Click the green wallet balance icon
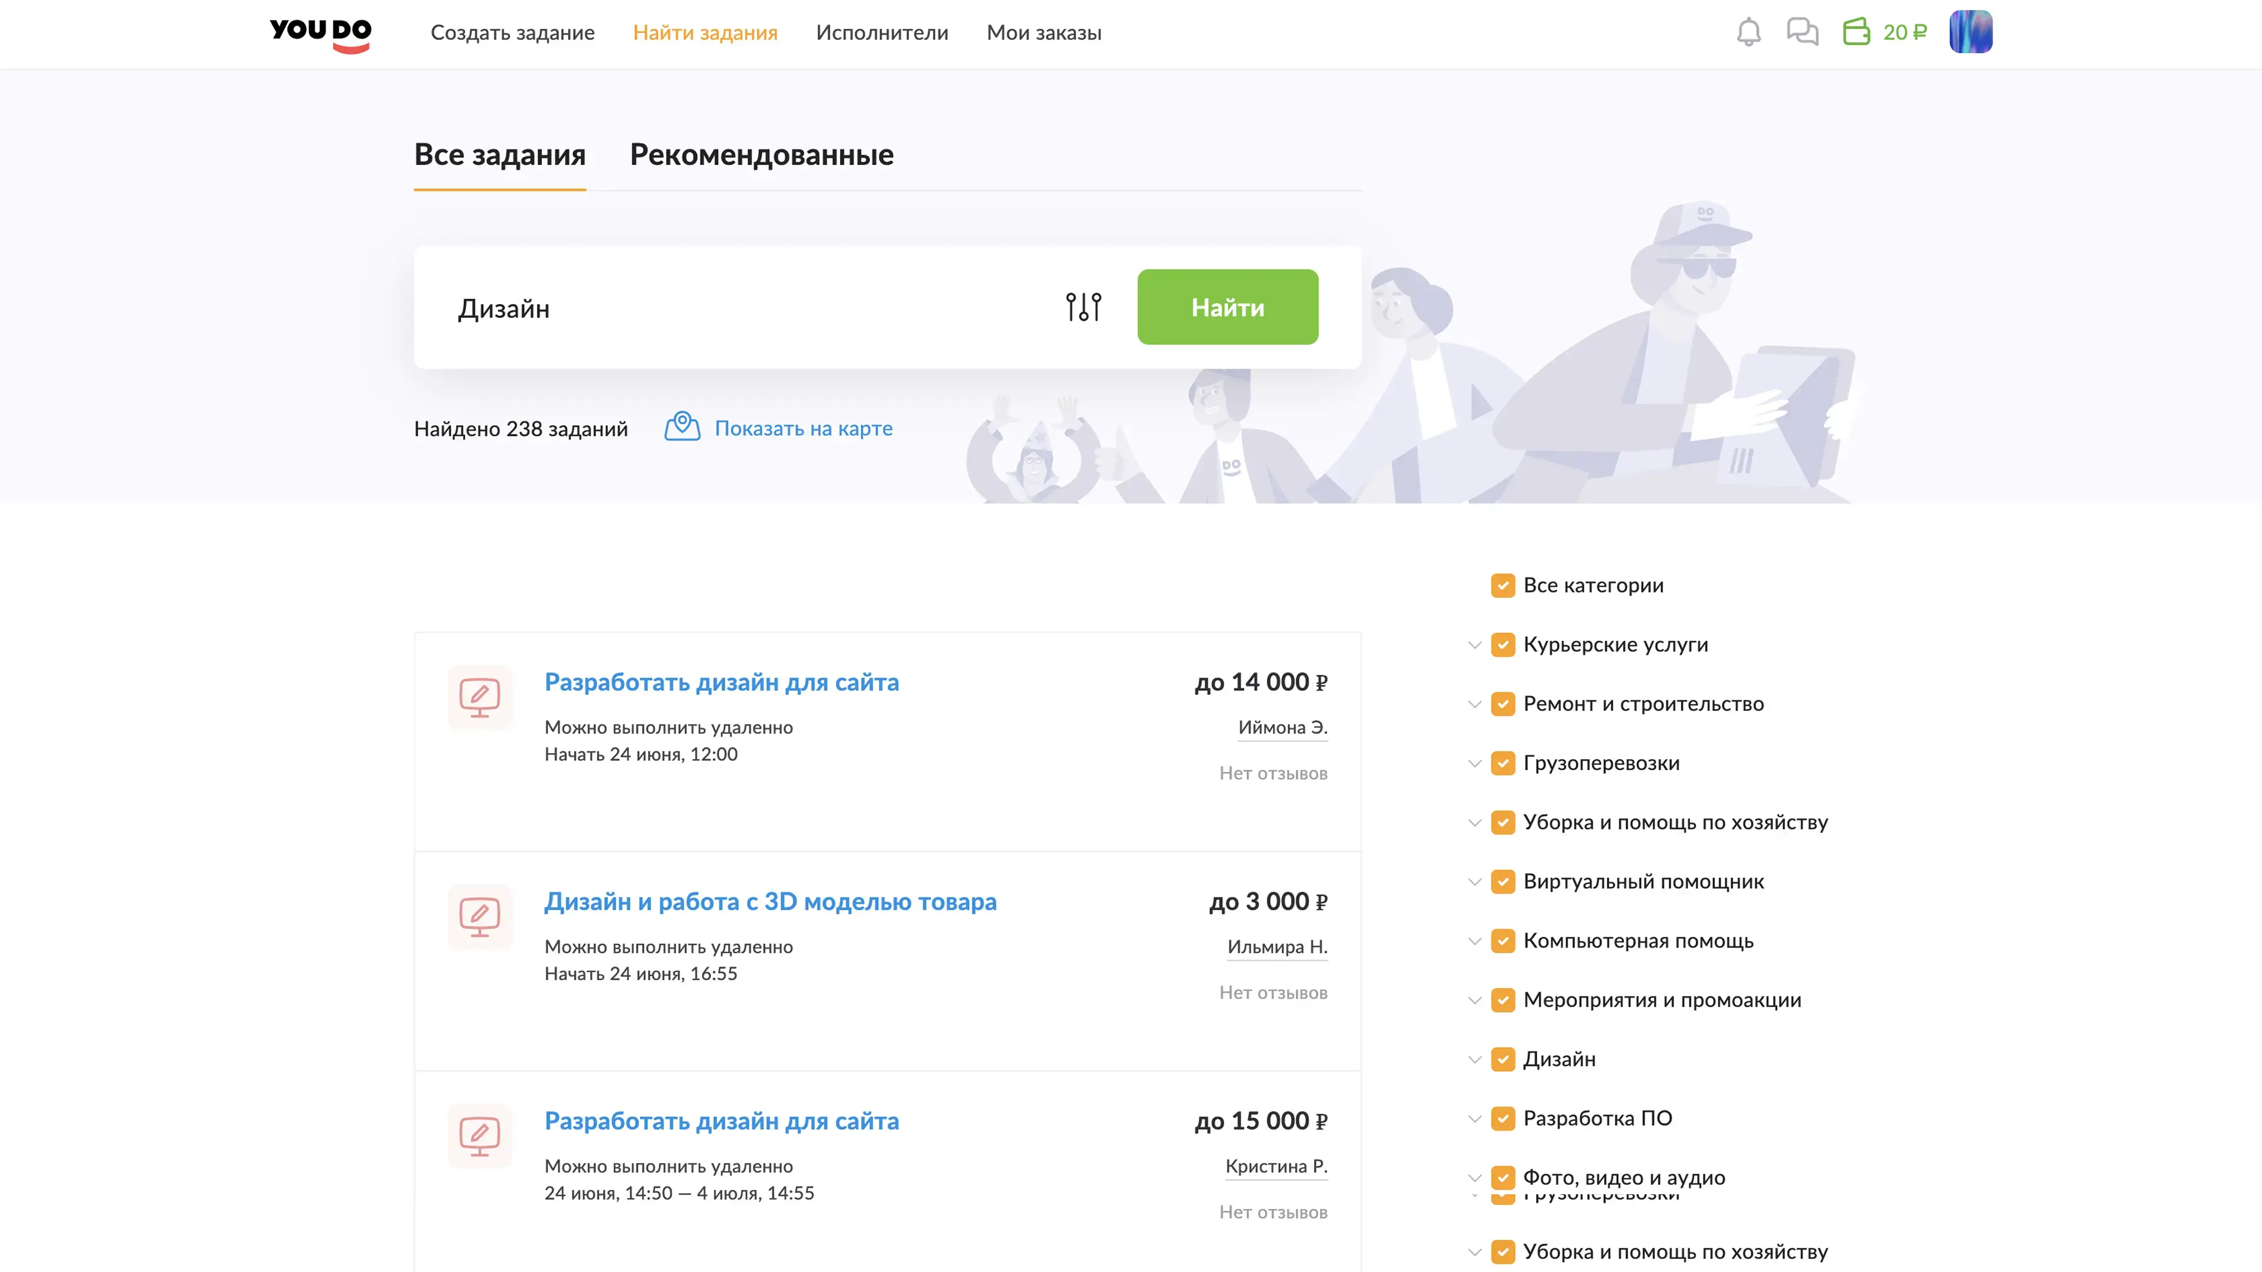 tap(1856, 32)
